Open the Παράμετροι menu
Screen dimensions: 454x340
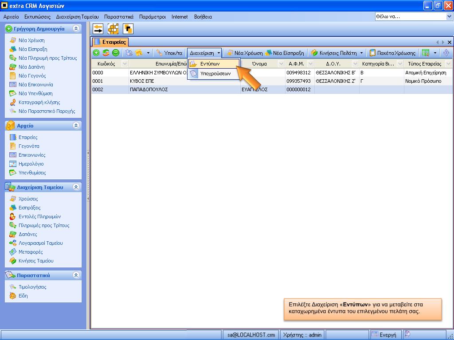click(153, 17)
